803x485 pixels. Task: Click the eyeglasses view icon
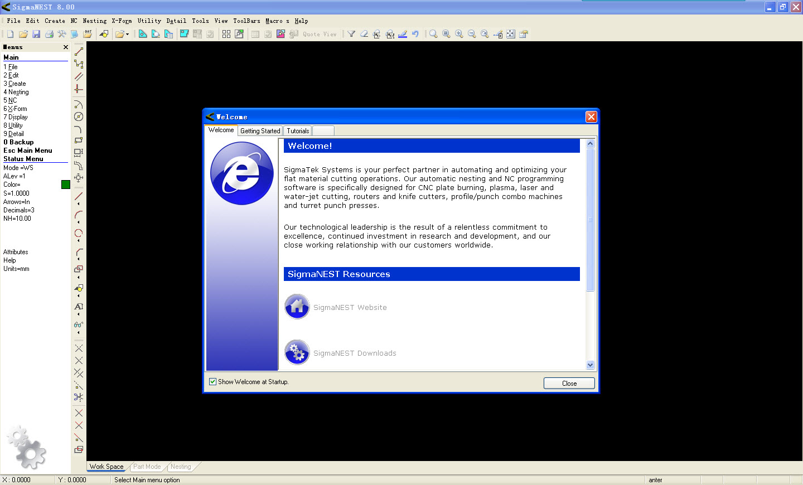click(79, 324)
